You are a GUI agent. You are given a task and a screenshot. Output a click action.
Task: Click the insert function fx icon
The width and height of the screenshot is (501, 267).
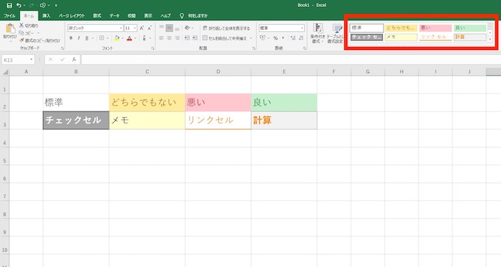coord(74,59)
